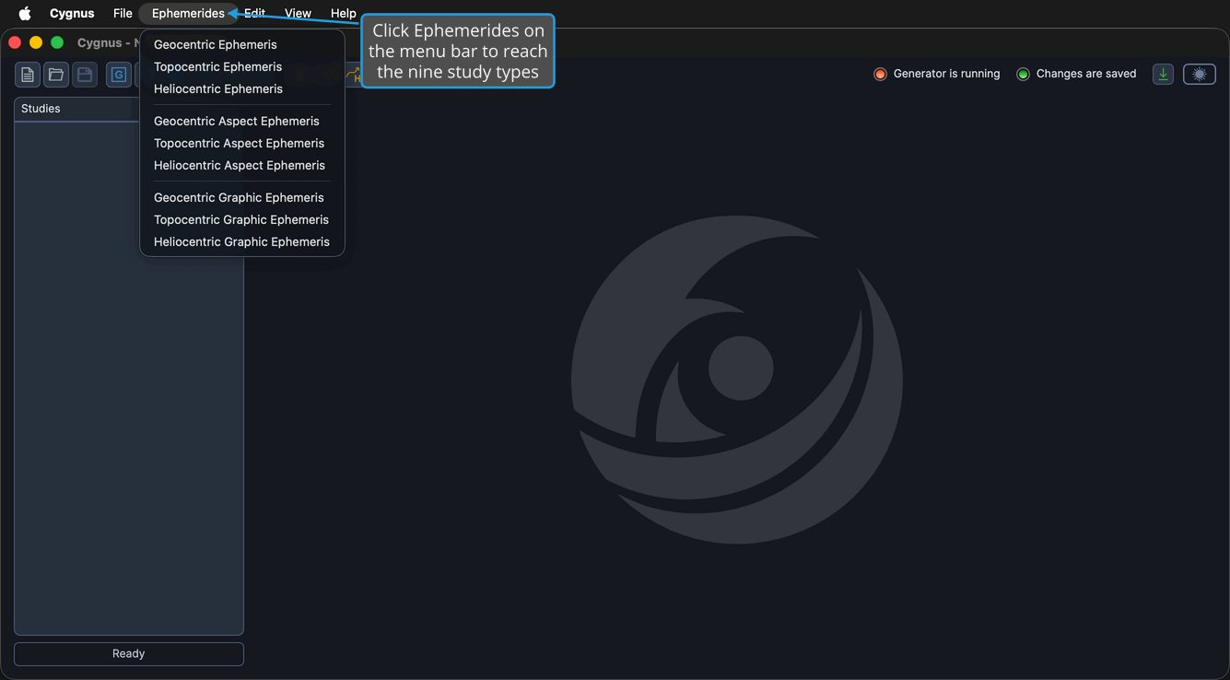
Task: Click the Changes are saved text
Action: pos(1086,74)
